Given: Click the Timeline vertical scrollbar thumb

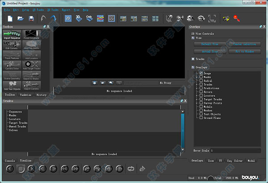Looking at the screenshot, I should tap(183, 131).
